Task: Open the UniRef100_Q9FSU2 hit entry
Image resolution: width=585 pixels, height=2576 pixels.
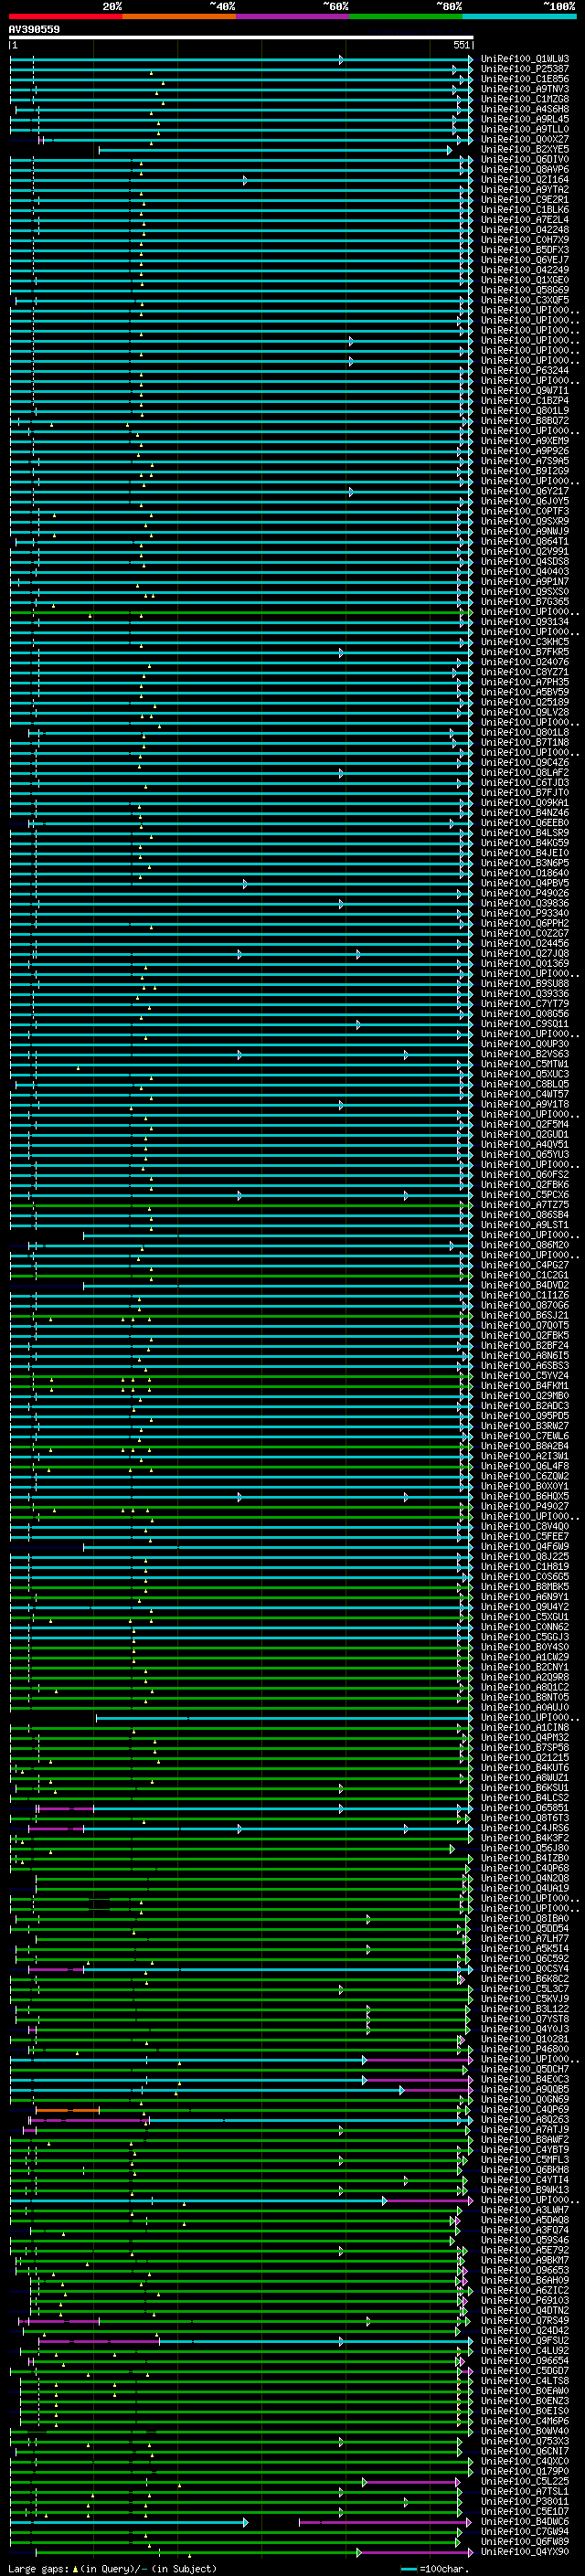Action: (x=524, y=2340)
